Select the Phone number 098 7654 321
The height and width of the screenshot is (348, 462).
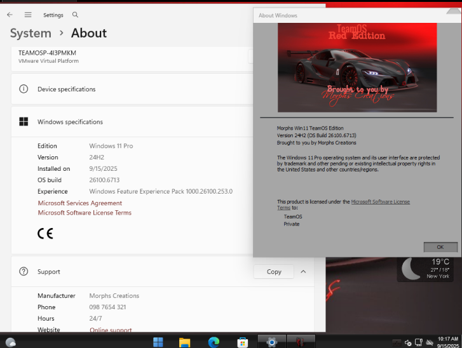tap(107, 307)
